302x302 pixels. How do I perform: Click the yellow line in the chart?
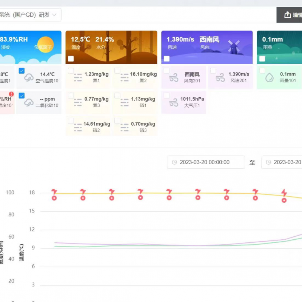[154, 193]
